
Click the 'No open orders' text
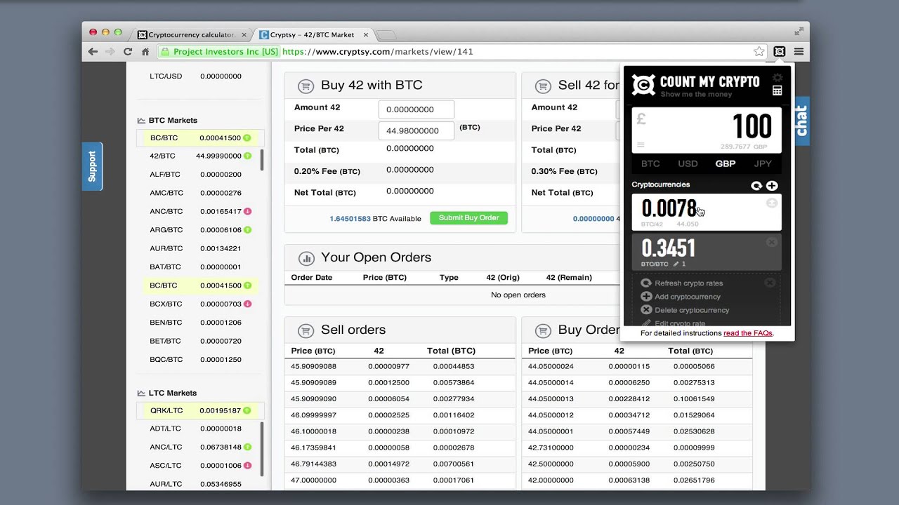[x=518, y=295]
